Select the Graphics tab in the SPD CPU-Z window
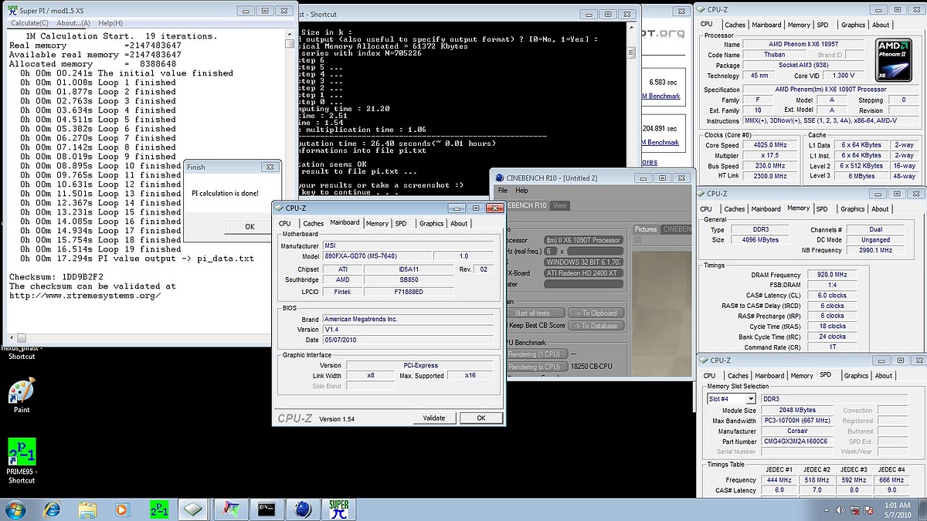This screenshot has width=927, height=521. click(x=856, y=376)
